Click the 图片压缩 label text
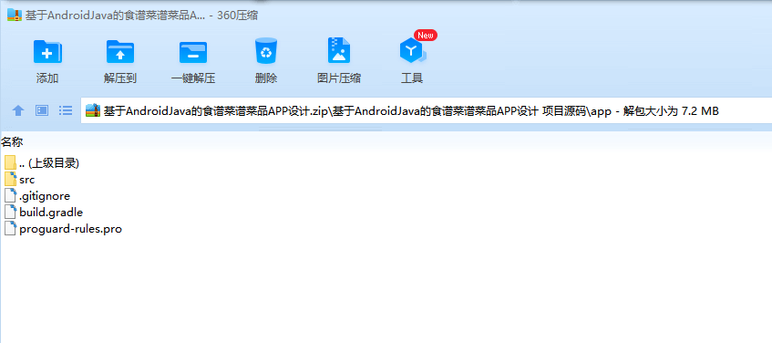 (339, 78)
